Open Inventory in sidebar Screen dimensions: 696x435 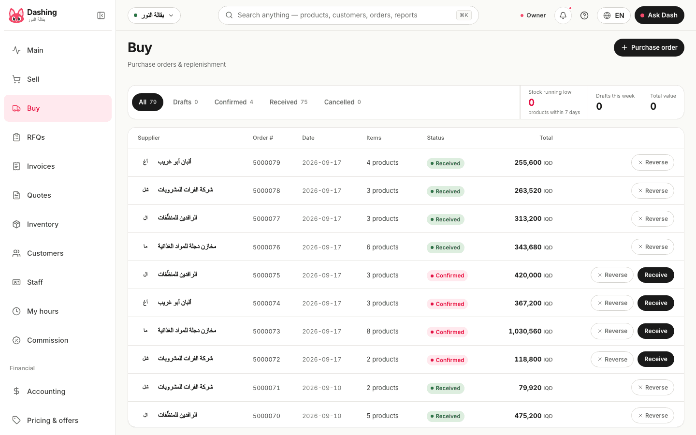click(x=58, y=224)
